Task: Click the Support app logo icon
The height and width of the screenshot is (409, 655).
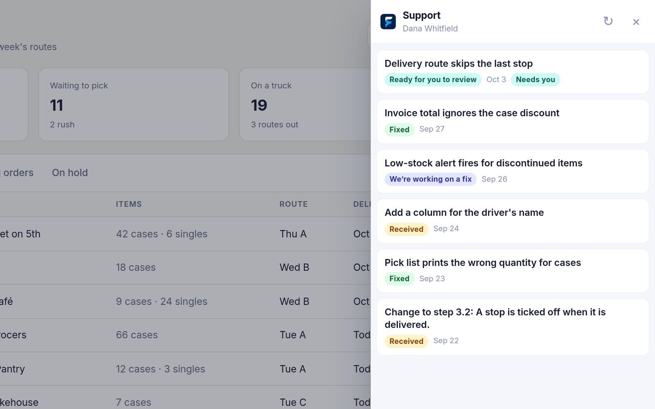Action: (388, 22)
